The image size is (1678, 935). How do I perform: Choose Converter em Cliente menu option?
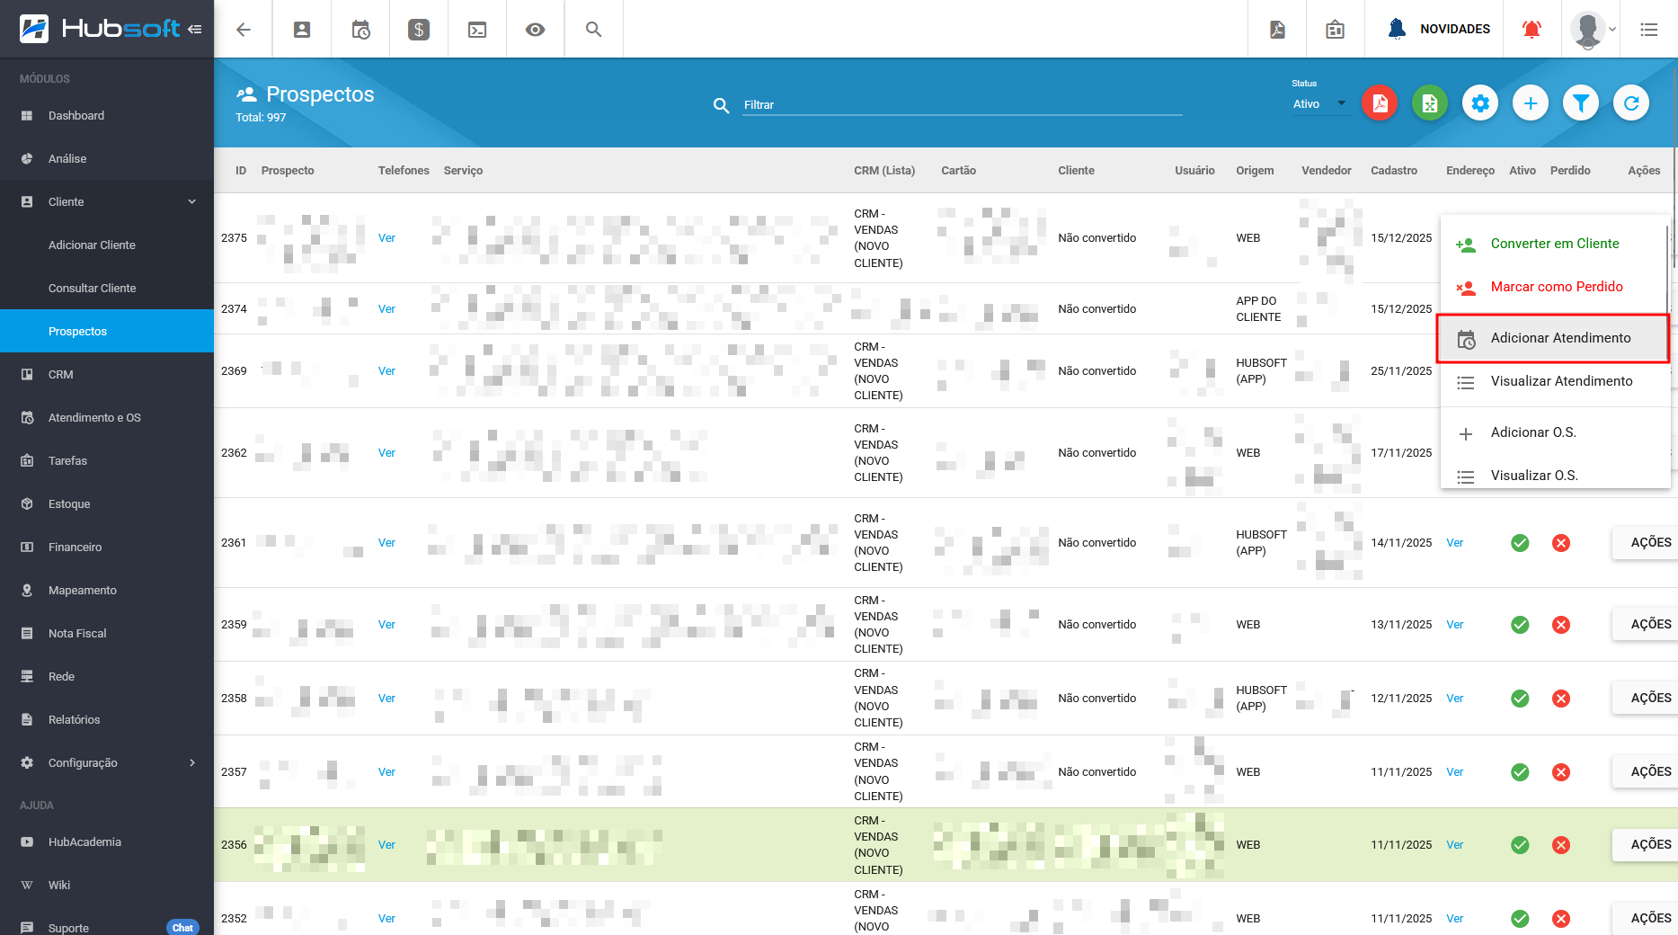point(1554,244)
